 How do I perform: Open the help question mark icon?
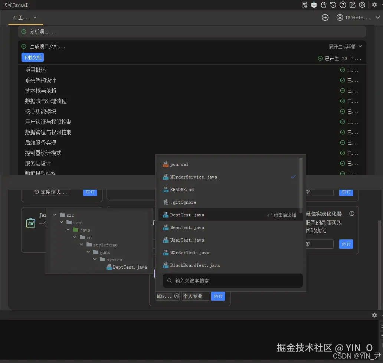tap(343, 5)
